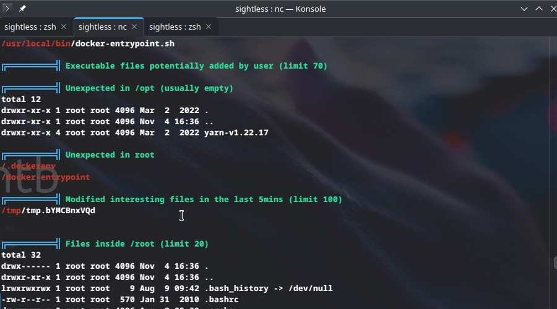Click the '.bashrc' file name
The height and width of the screenshot is (309, 557).
(x=222, y=300)
